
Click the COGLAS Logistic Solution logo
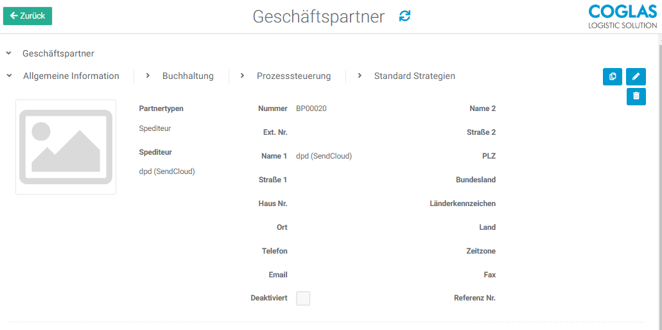click(622, 17)
